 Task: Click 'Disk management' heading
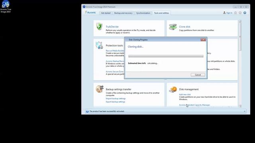[x=188, y=89]
